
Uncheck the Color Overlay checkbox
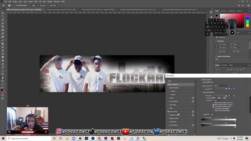[168, 112]
